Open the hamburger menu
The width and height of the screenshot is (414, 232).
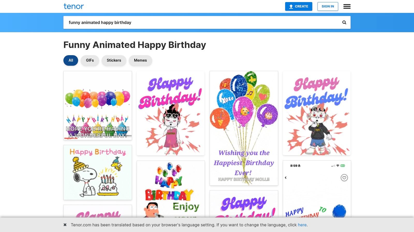click(347, 6)
